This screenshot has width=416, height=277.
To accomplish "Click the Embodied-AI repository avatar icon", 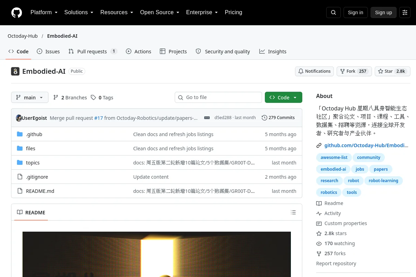I will [15, 71].
